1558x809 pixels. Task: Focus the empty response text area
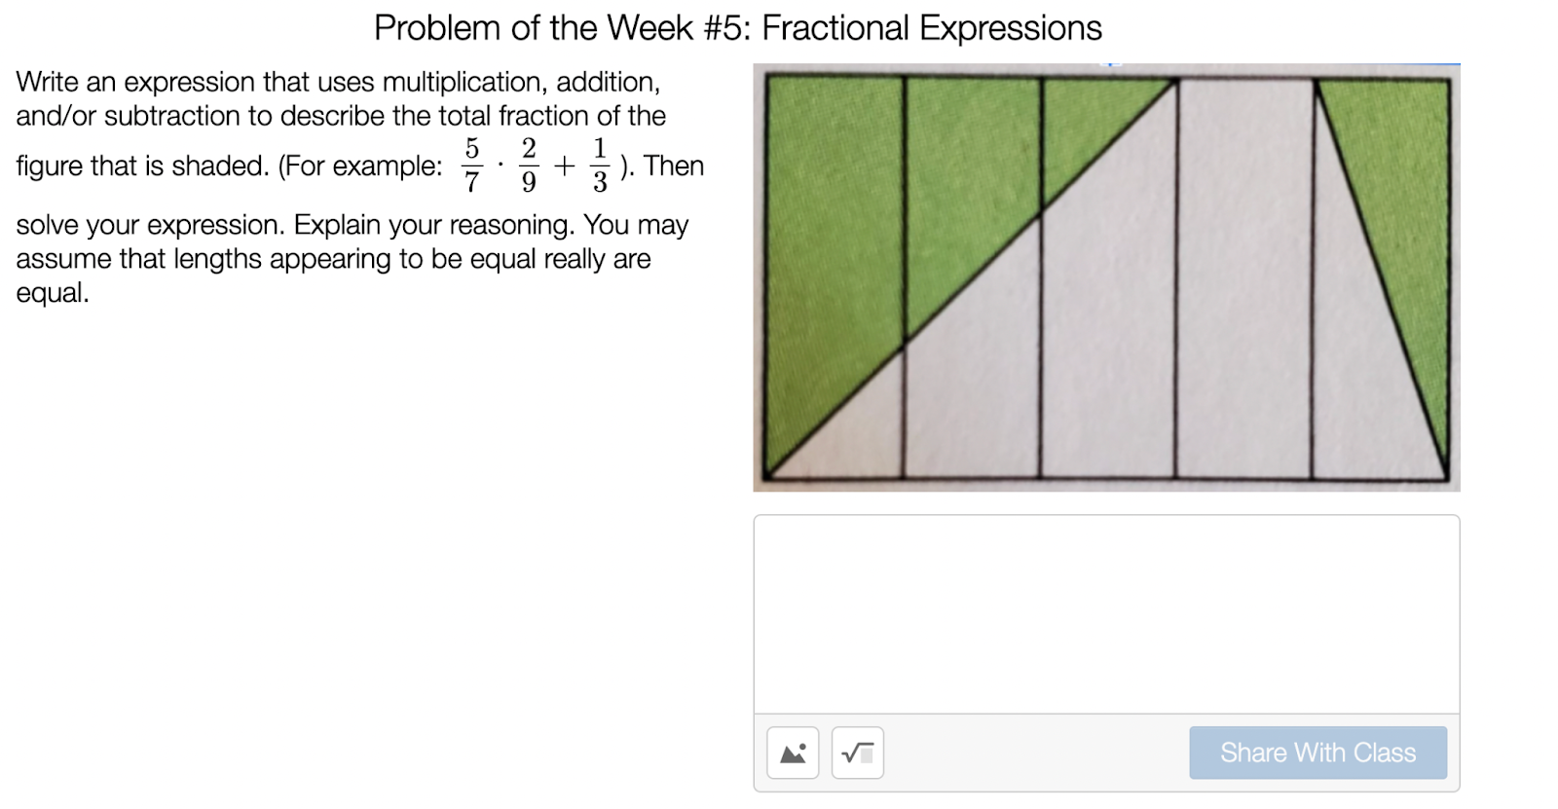click(x=1106, y=614)
